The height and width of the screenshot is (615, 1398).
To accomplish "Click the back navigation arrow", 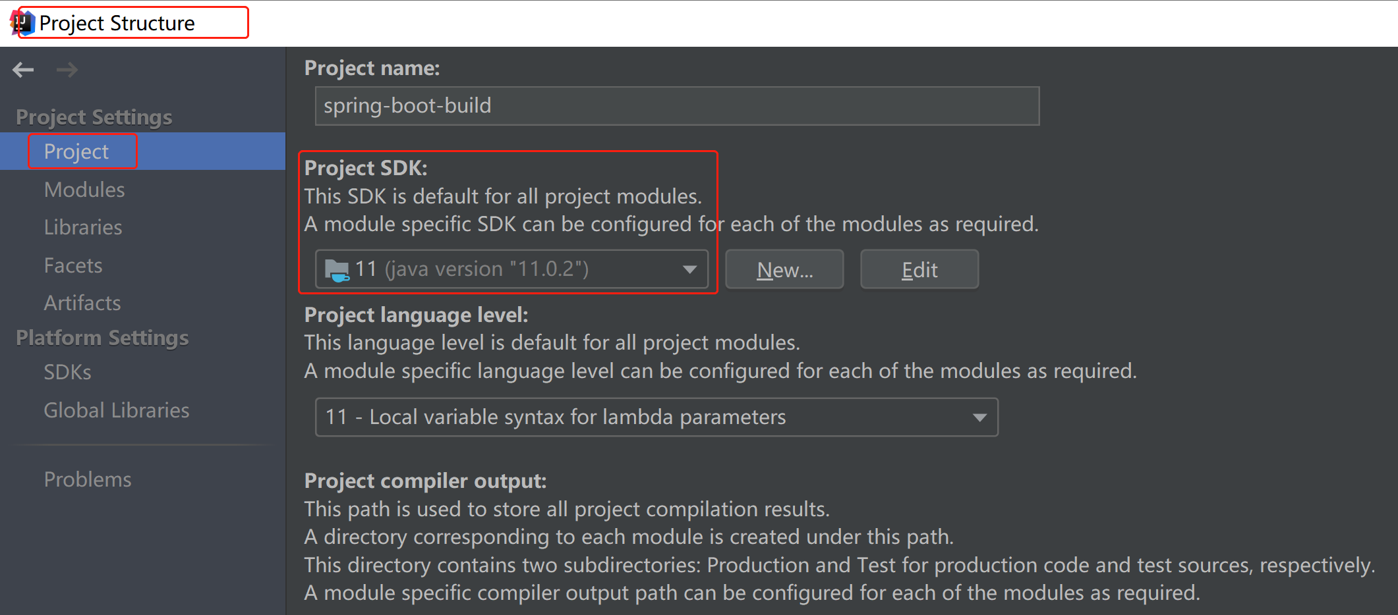I will [x=22, y=69].
